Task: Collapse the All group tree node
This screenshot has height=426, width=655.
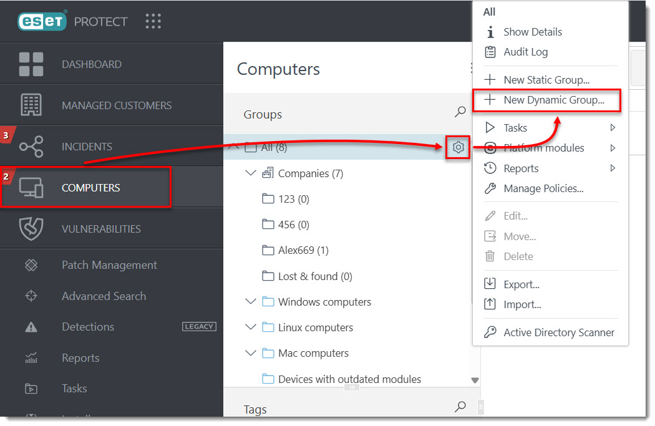Action: point(234,147)
